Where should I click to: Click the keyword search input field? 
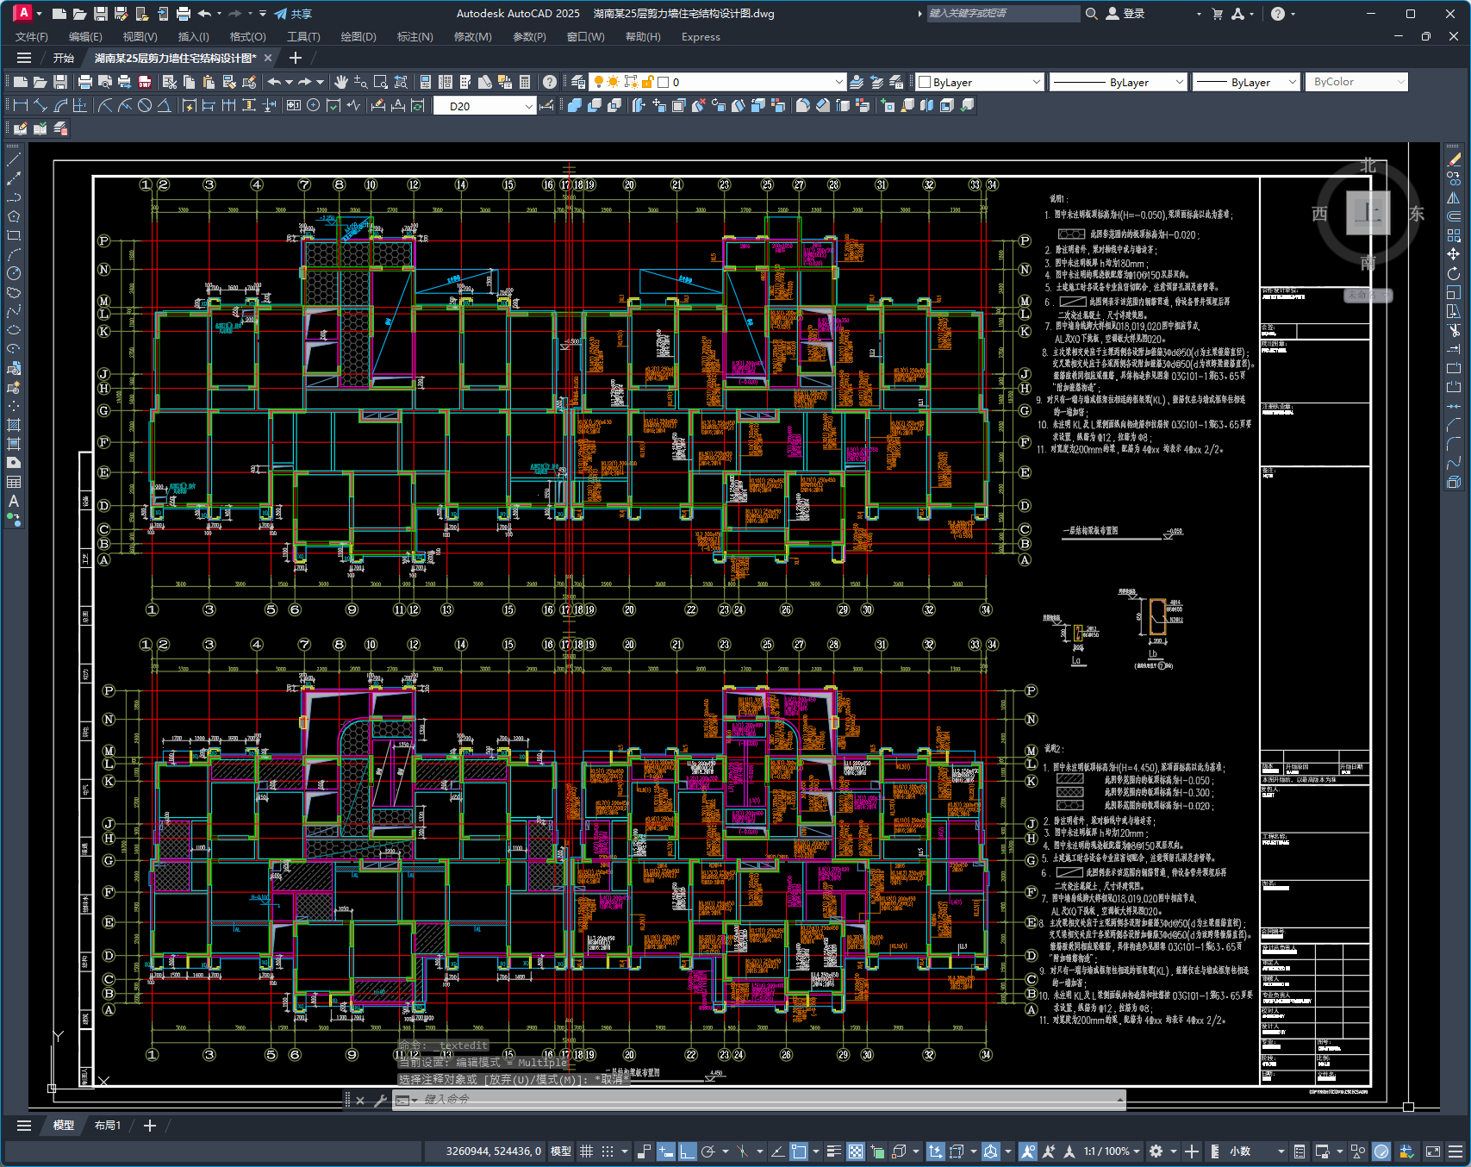pyautogui.click(x=1003, y=14)
